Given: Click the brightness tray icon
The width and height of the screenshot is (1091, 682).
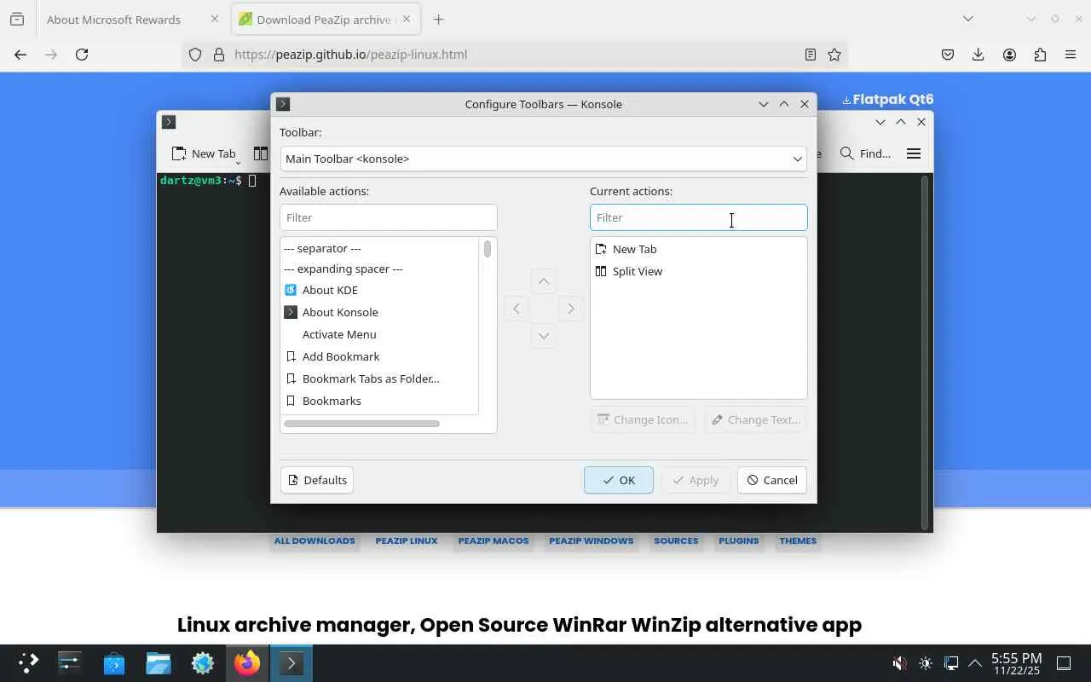Looking at the screenshot, I should pyautogui.click(x=926, y=663).
